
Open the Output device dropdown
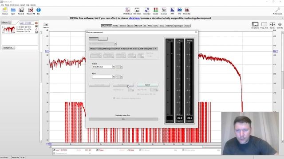[x=103, y=67]
